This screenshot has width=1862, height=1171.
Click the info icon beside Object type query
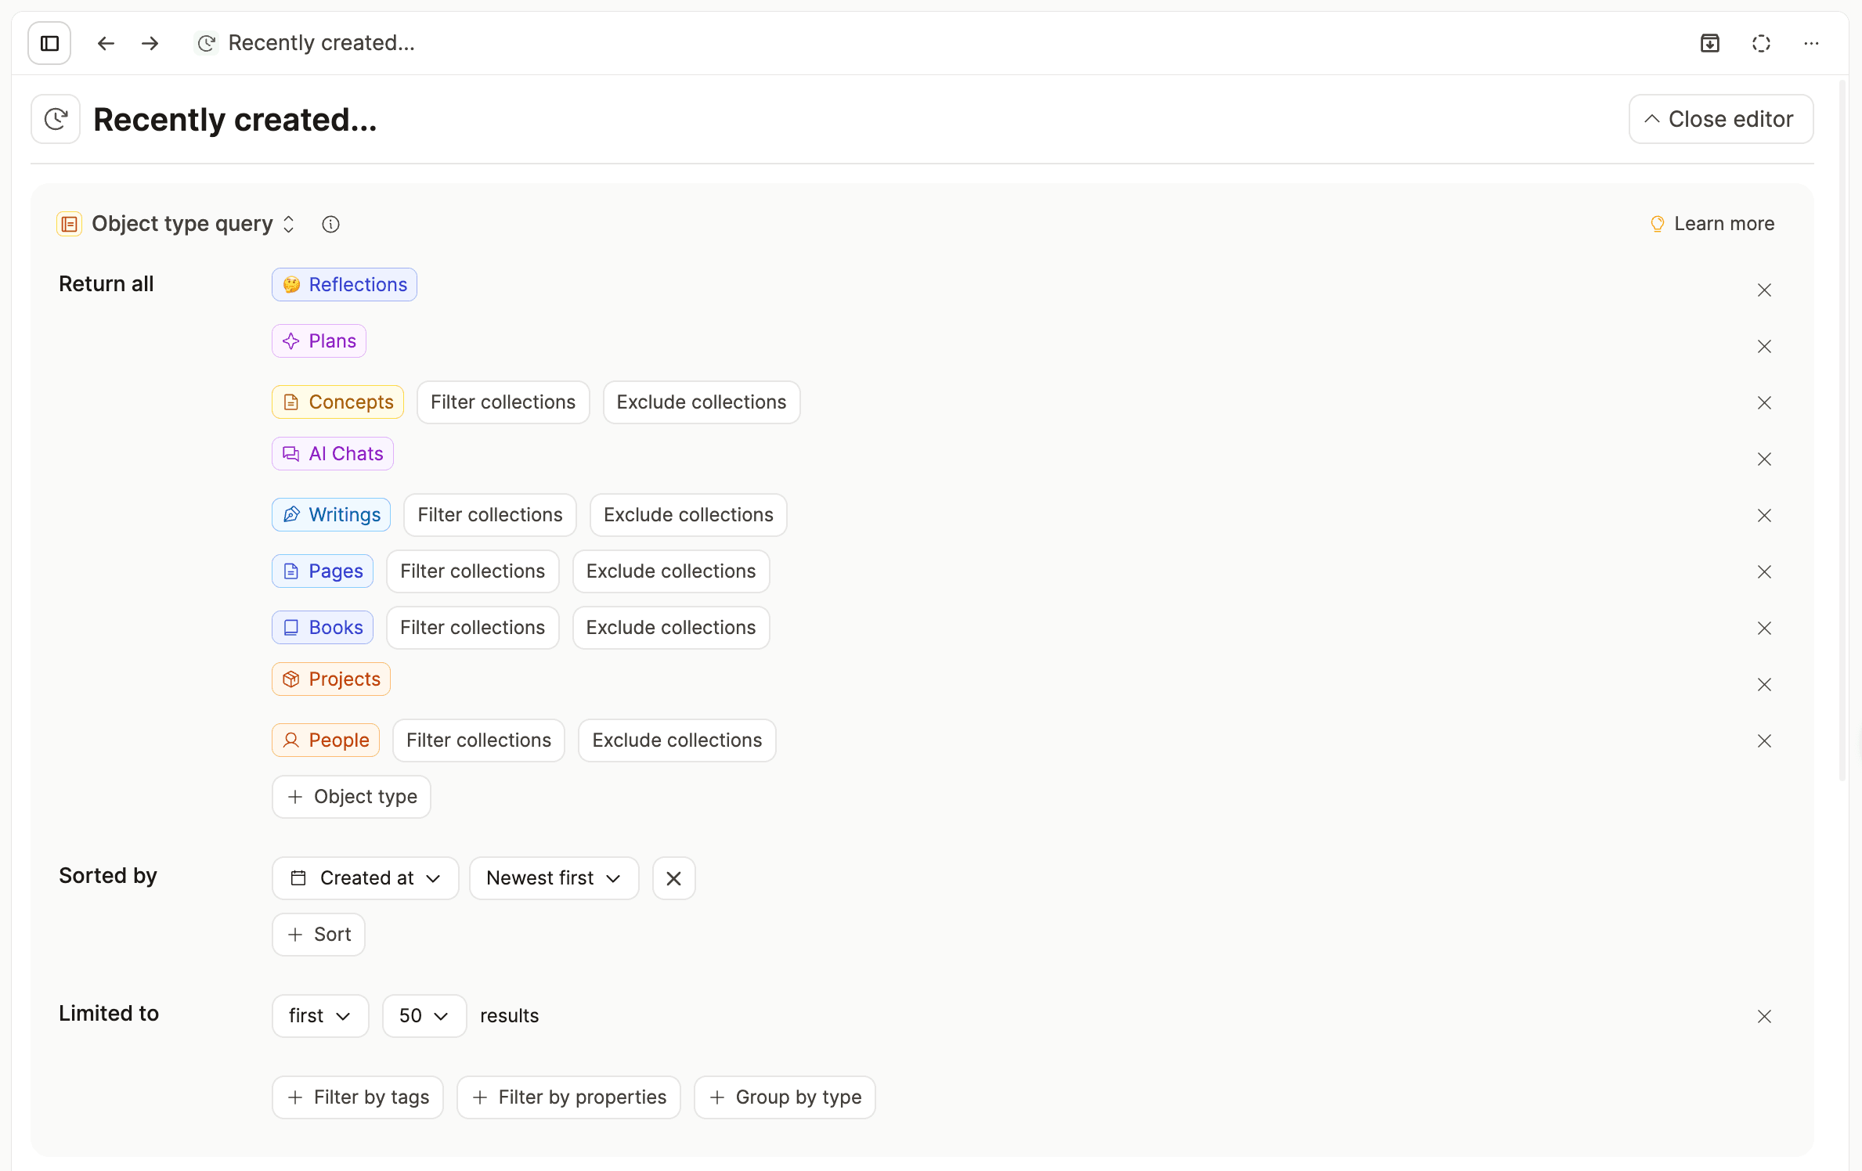(330, 224)
